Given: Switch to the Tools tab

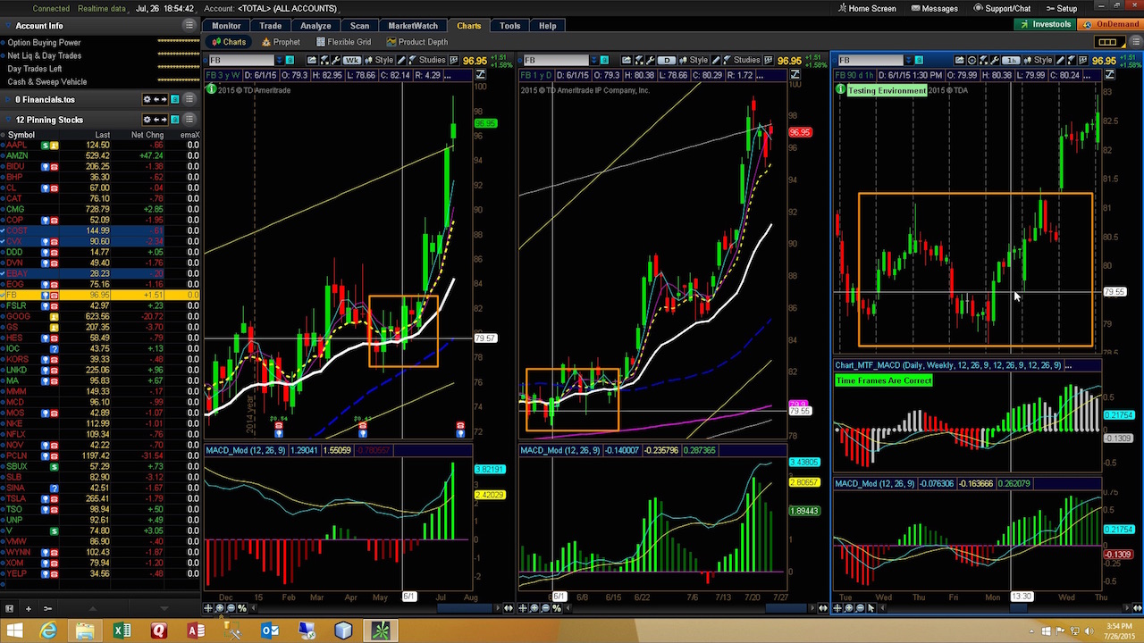Looking at the screenshot, I should [x=509, y=26].
